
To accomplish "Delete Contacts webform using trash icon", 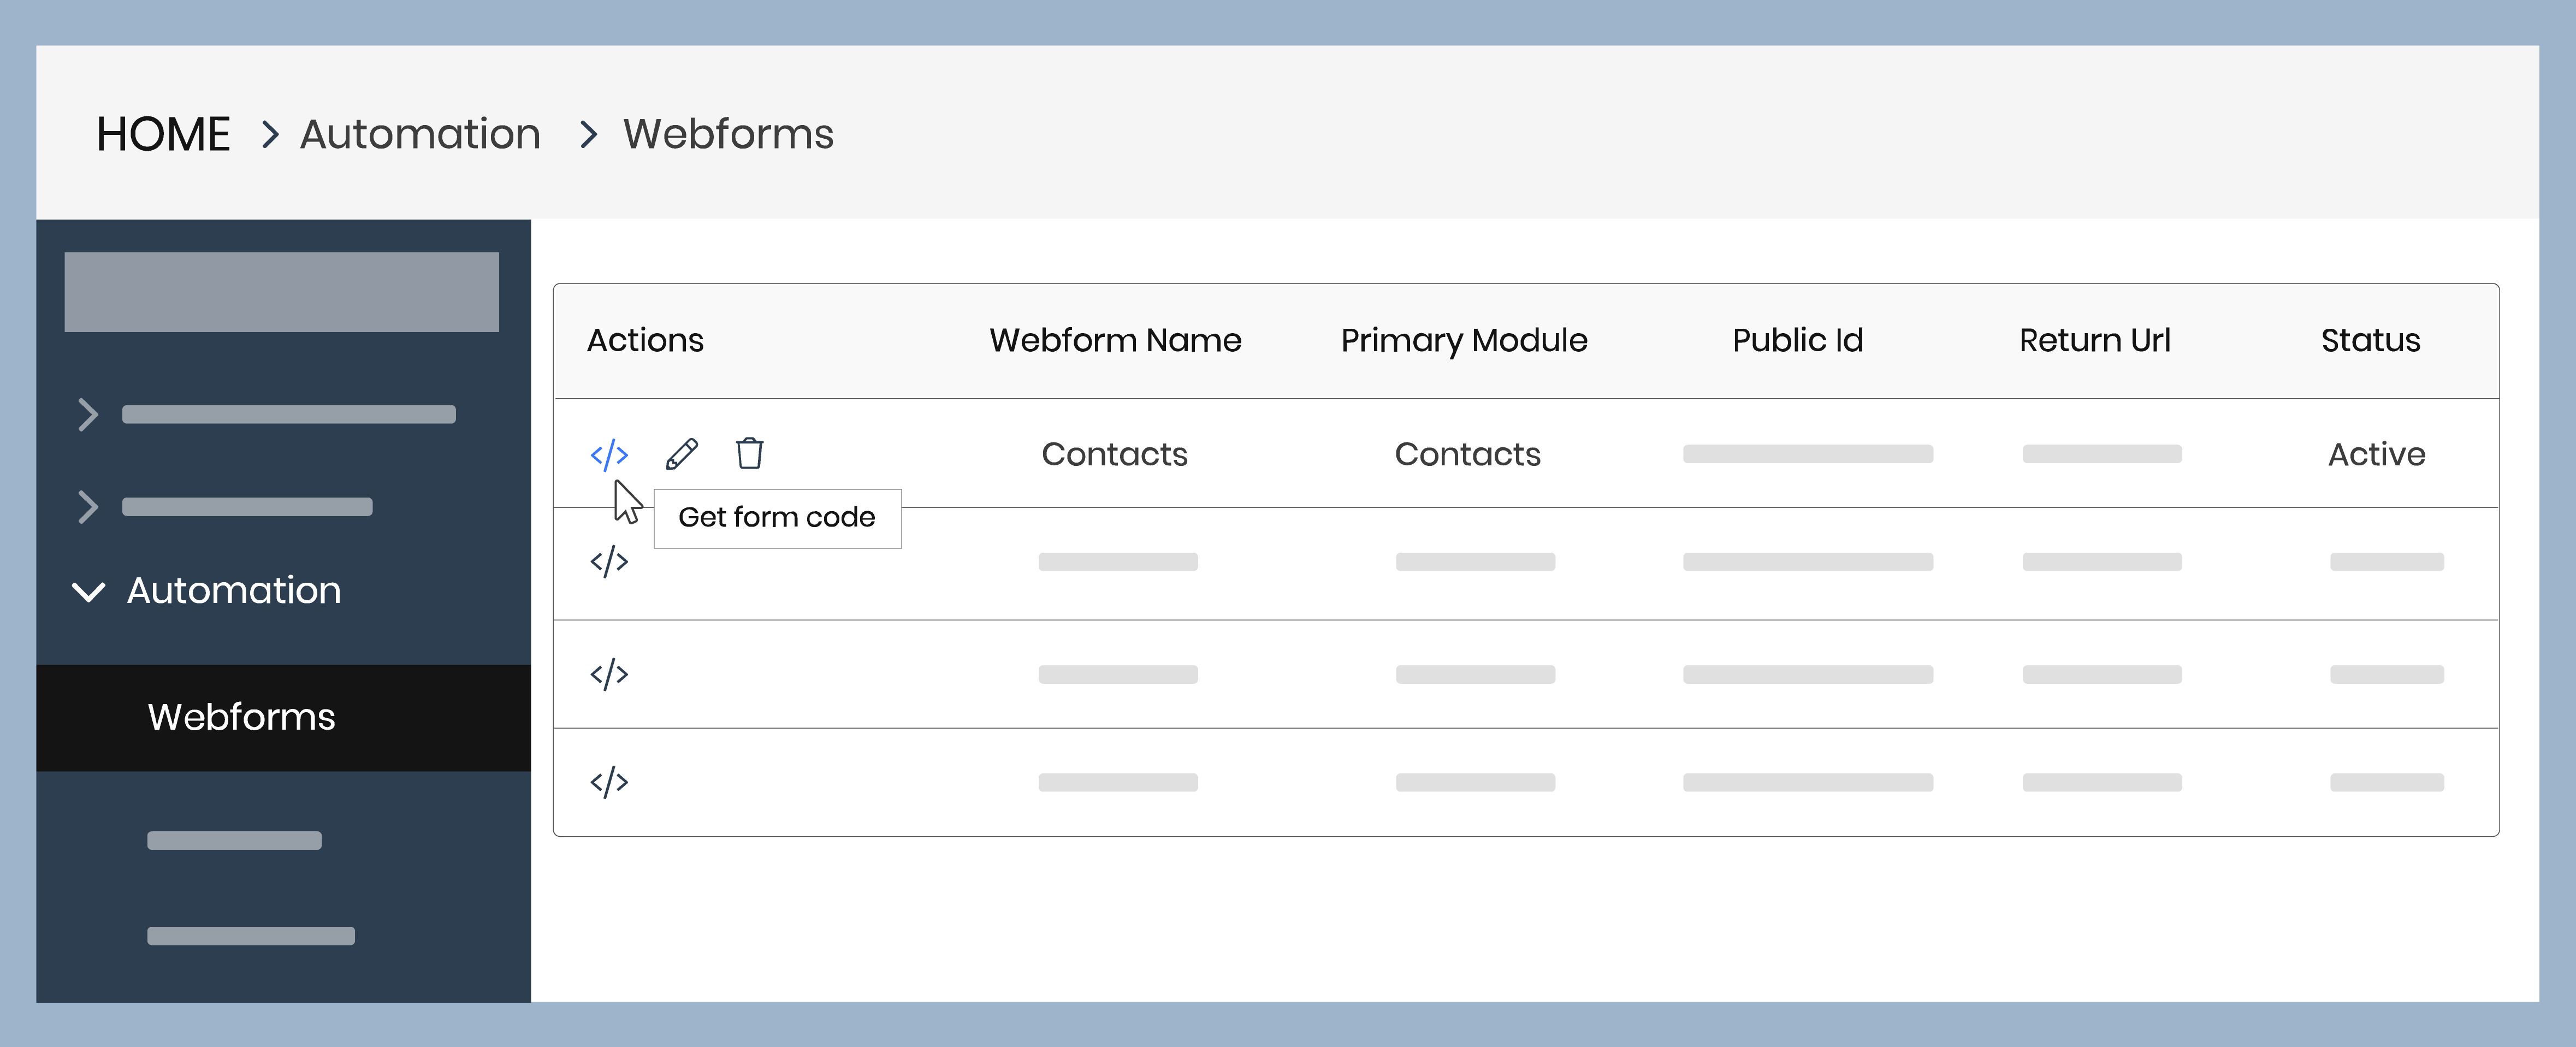I will [749, 453].
